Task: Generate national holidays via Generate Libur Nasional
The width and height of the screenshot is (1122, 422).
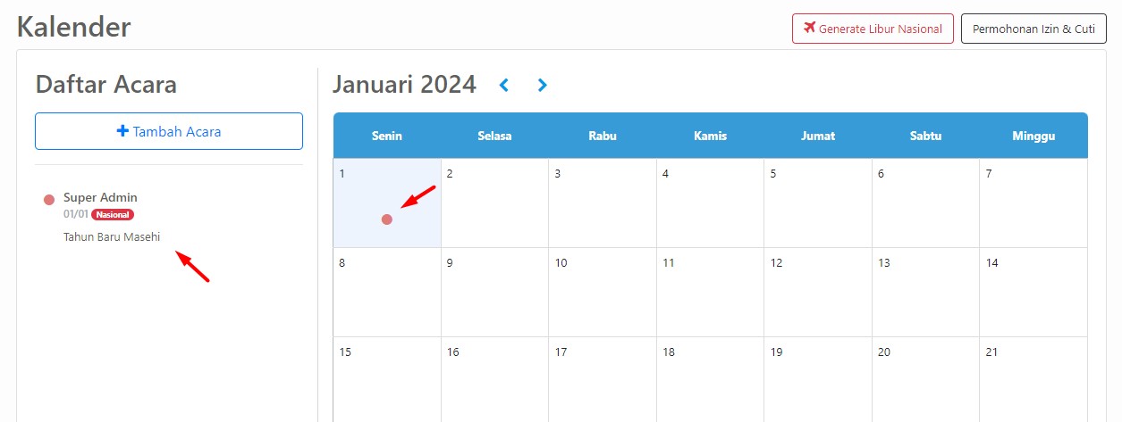Action: click(873, 29)
